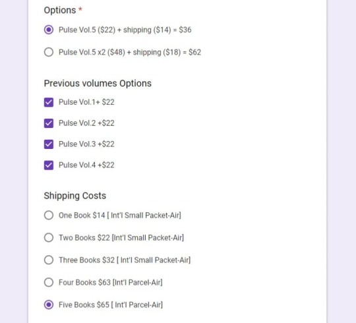The width and height of the screenshot is (356, 323).
Task: Choose Pulse Vol.5 x2 $62 radio option
Action: [x=49, y=52]
